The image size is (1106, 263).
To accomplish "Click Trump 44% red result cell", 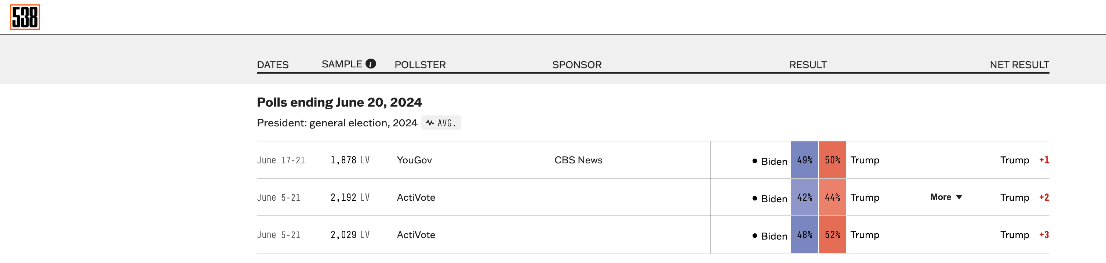I will tap(832, 197).
